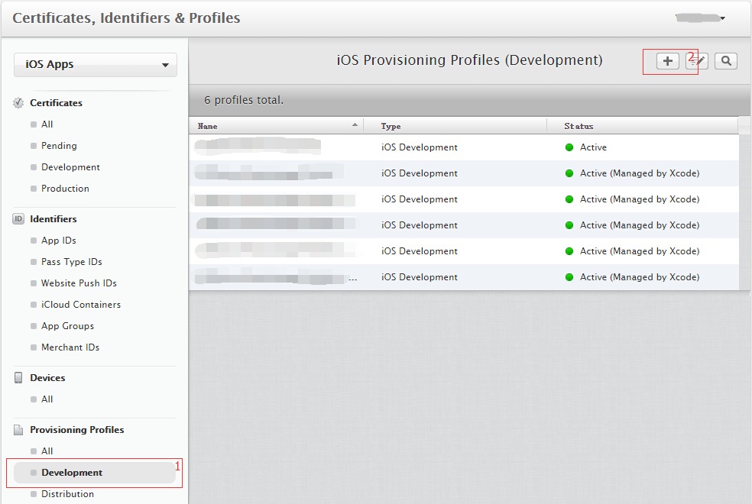Image resolution: width=752 pixels, height=504 pixels.
Task: Open the iOS Apps platform dropdown
Action: (x=96, y=65)
